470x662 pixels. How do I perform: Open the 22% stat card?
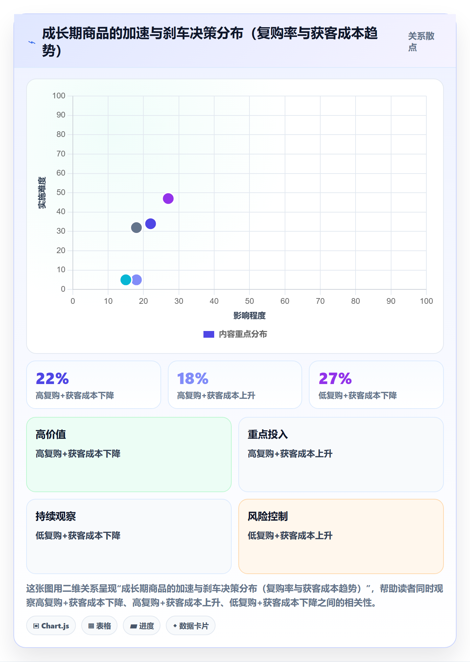[x=94, y=385]
